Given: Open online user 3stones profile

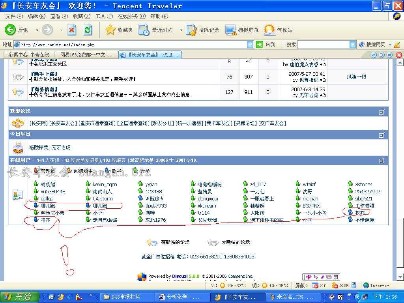Looking at the screenshot, I should pyautogui.click(x=363, y=185).
